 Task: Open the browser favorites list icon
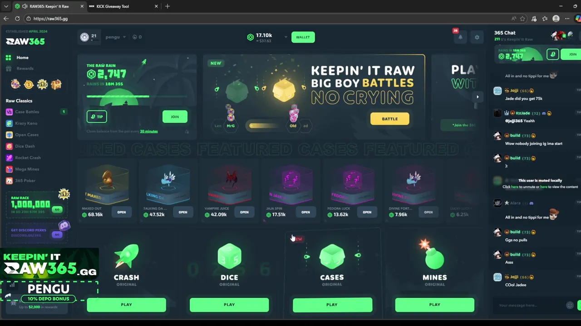pos(545,19)
